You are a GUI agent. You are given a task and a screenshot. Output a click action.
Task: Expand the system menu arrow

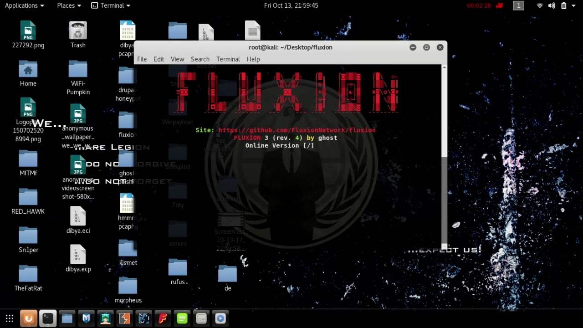574,5
